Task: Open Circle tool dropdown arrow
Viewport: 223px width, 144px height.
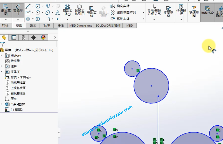Action: [x=42, y=6]
